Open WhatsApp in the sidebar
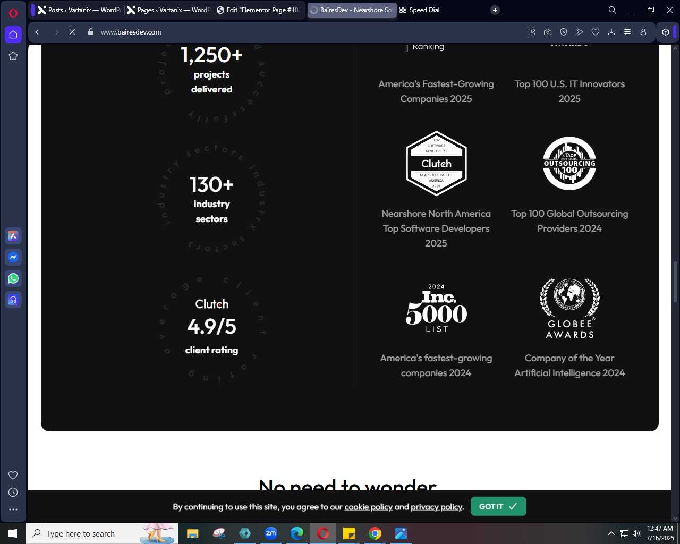 click(x=13, y=278)
